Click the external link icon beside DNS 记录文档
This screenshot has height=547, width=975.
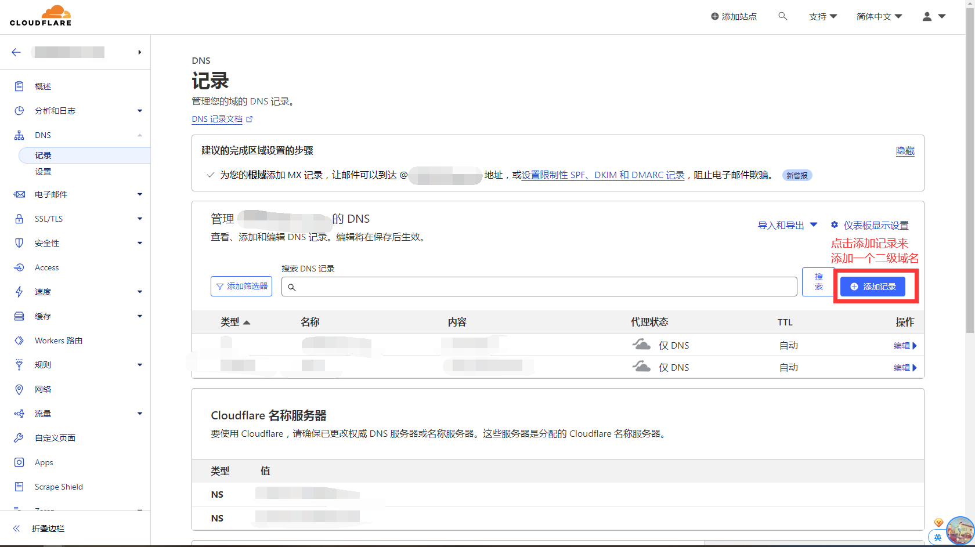click(x=250, y=119)
